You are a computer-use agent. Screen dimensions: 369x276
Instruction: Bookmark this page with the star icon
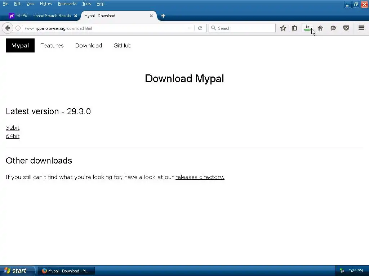click(x=283, y=28)
